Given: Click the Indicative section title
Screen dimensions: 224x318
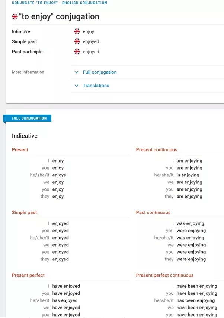Looking at the screenshot, I should tap(25, 136).
